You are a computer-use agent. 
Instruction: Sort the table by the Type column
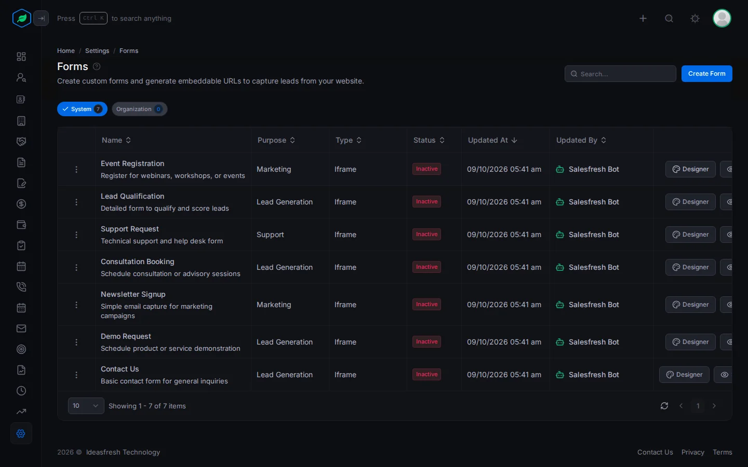pos(349,140)
